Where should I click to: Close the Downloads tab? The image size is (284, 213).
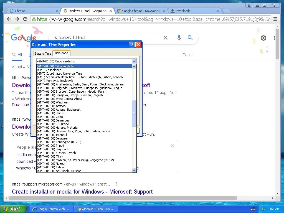point(218,11)
